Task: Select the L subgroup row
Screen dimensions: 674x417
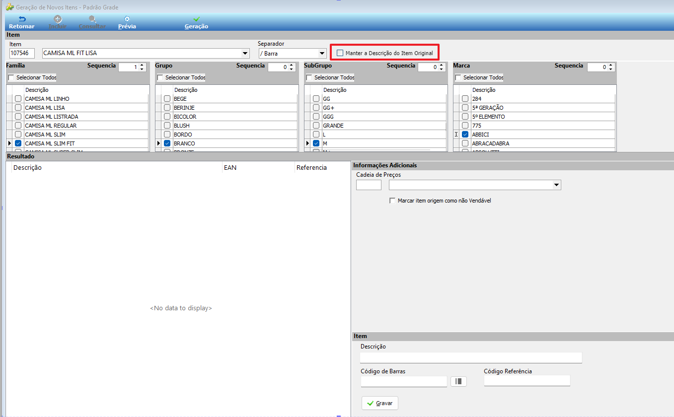Action: pos(375,135)
